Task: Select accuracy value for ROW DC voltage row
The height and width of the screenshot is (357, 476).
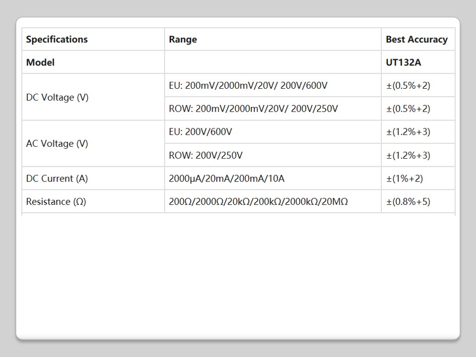Action: (x=408, y=109)
